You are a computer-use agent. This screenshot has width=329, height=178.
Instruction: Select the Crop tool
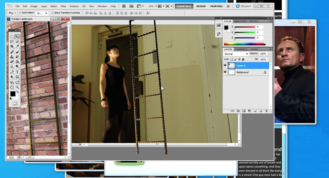[12, 46]
